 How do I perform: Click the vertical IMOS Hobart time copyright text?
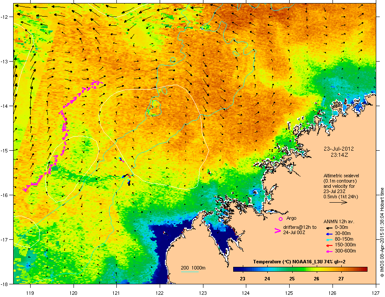382,232
